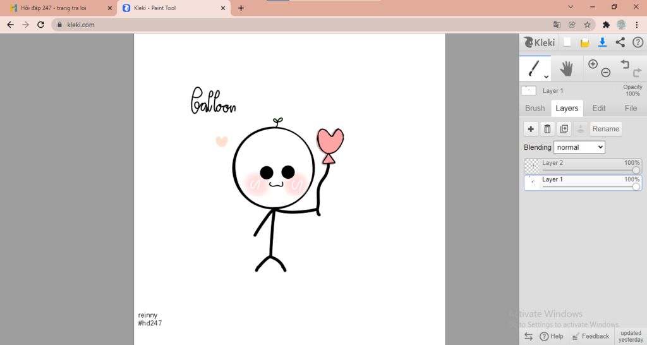Click the 'updated yesterday' notice
This screenshot has height=345, width=647.
pyautogui.click(x=631, y=336)
